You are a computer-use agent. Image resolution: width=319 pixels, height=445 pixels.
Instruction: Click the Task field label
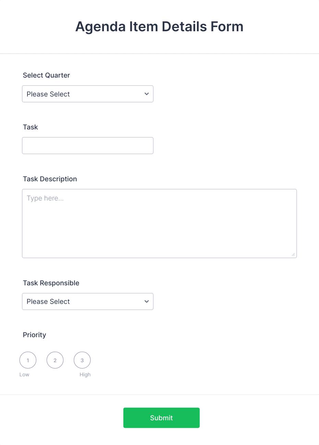click(30, 127)
